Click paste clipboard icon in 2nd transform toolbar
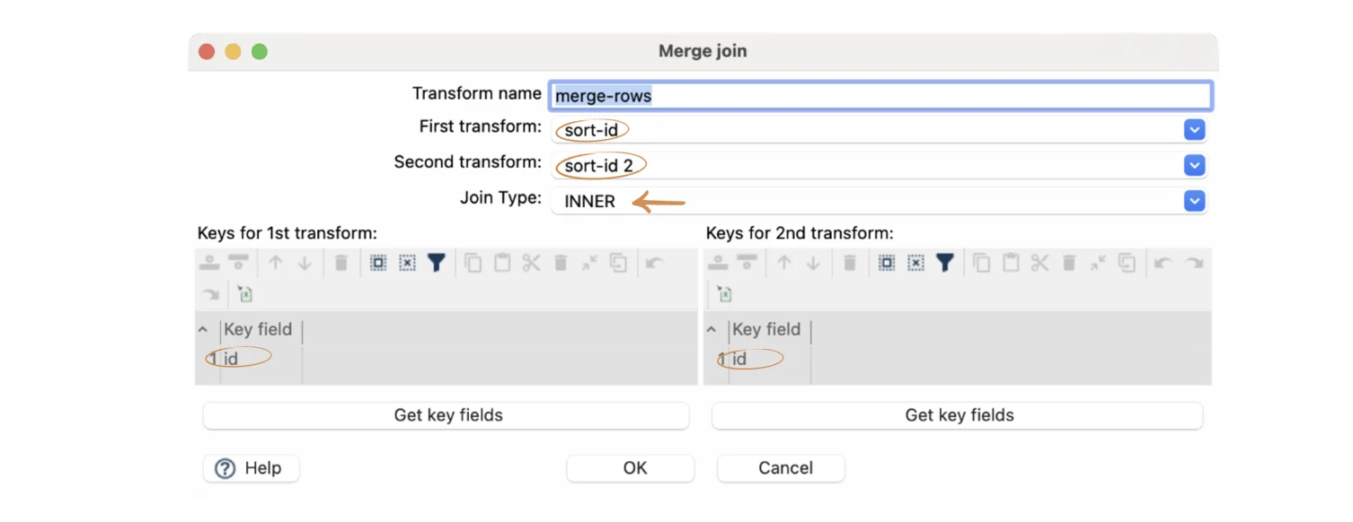 pyautogui.click(x=1011, y=263)
